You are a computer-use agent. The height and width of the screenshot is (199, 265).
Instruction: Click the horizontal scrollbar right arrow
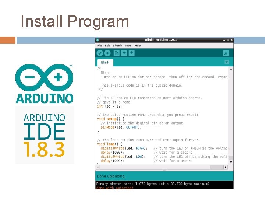coord(226,167)
